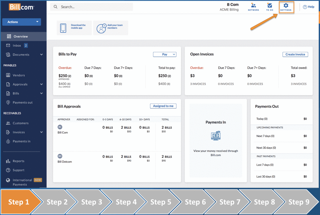This screenshot has height=215, width=320.
Task: Click the Invoices sidebar icon
Action: pos(8,132)
